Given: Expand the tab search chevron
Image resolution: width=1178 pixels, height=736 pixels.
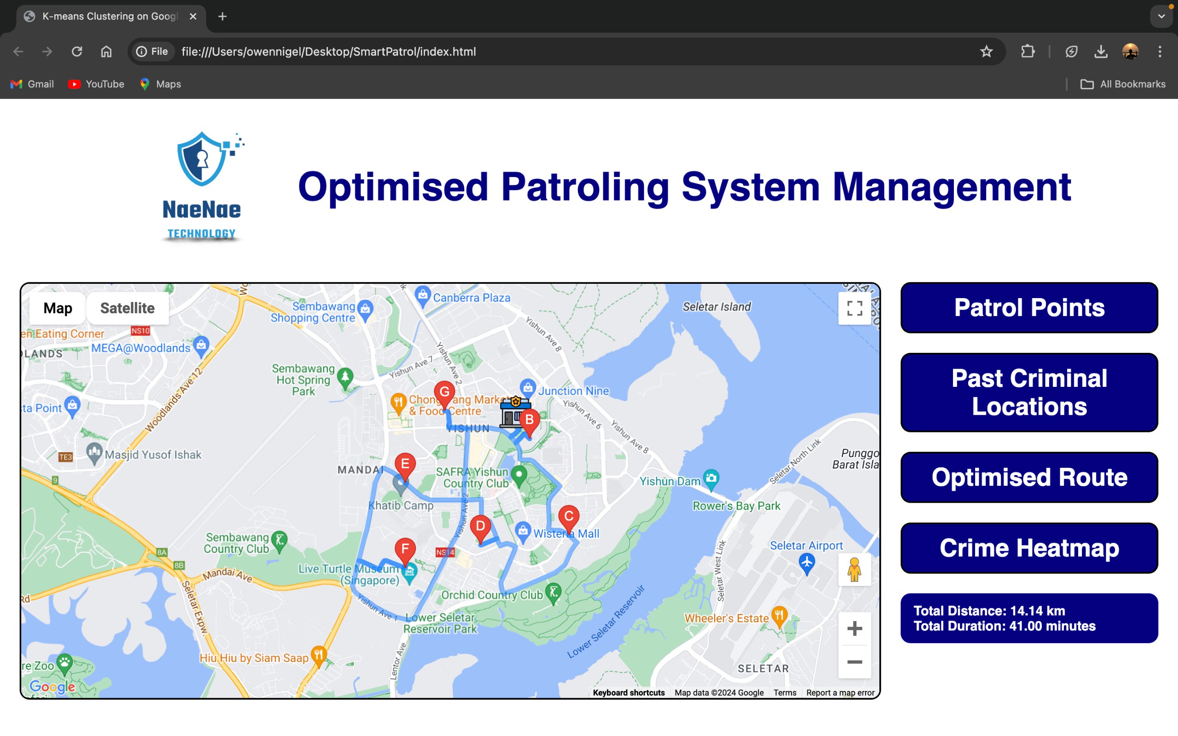Looking at the screenshot, I should (1161, 17).
